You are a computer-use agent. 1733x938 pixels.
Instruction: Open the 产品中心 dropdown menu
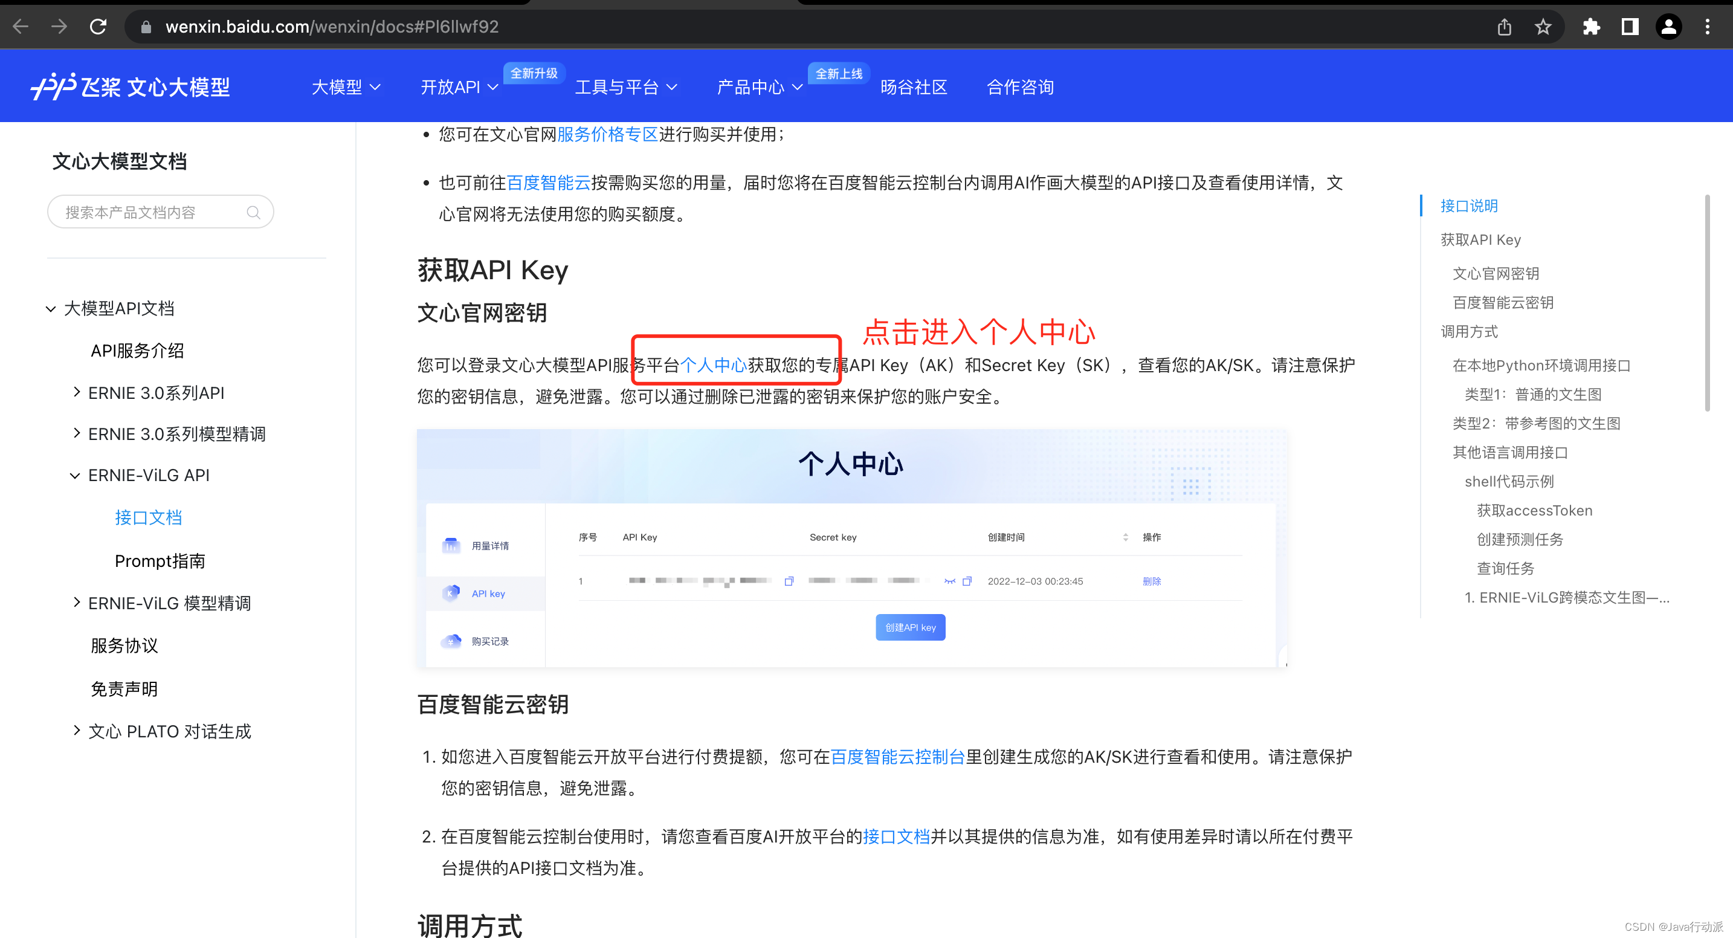(760, 87)
